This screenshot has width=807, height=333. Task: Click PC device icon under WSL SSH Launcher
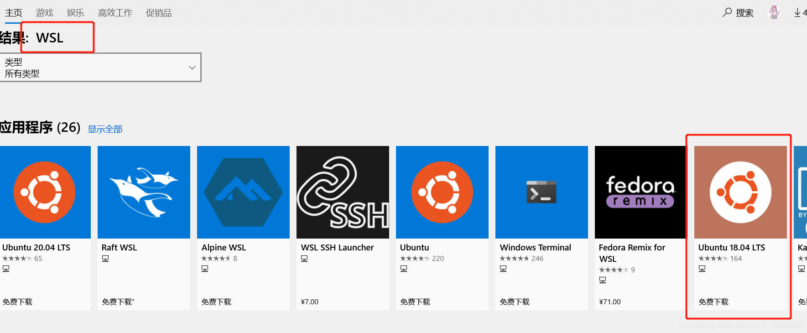(x=304, y=259)
